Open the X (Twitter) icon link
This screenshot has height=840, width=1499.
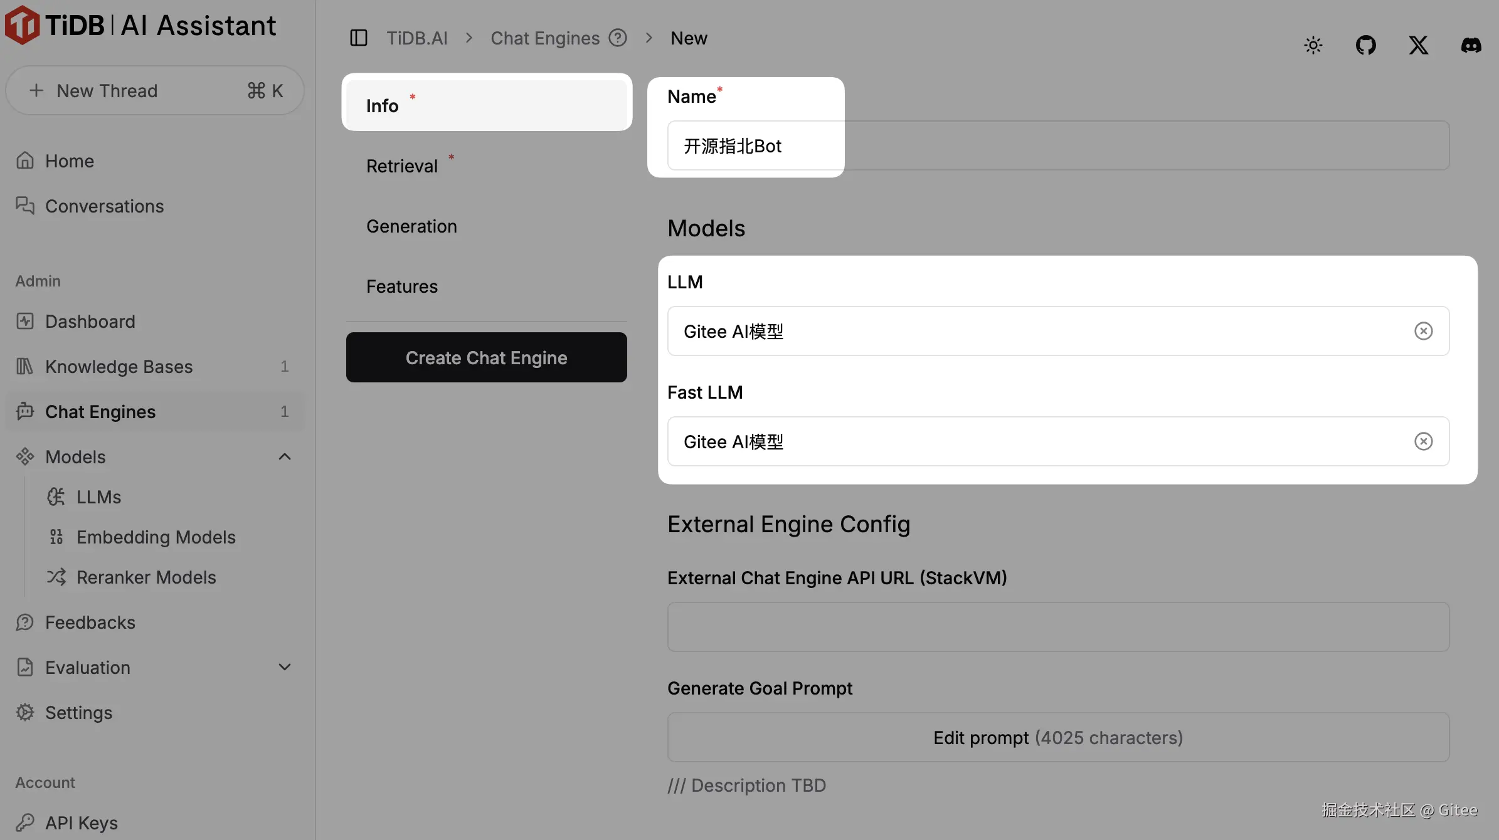[1418, 45]
